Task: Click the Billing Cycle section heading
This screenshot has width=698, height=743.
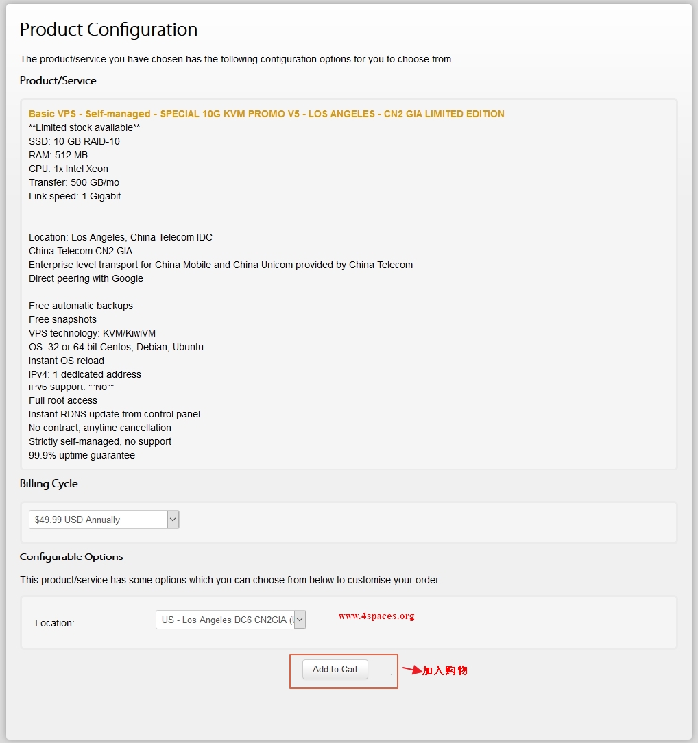Action: click(49, 483)
